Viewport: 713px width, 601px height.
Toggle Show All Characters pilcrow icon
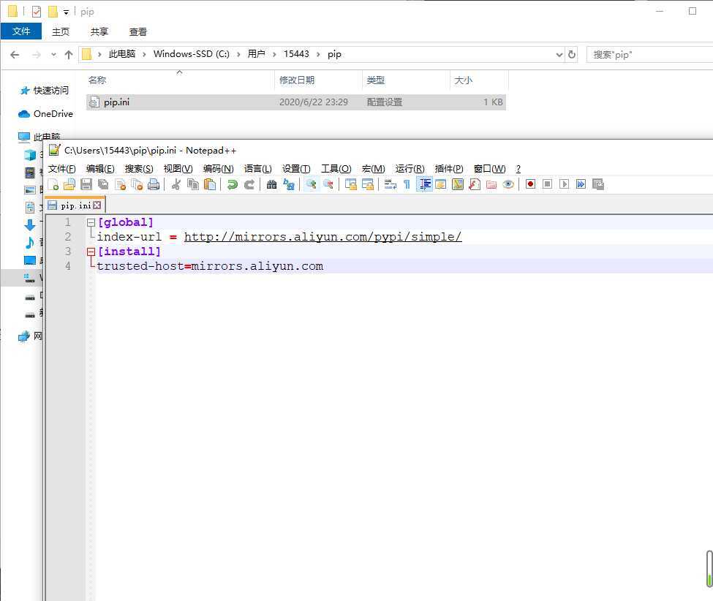[407, 184]
